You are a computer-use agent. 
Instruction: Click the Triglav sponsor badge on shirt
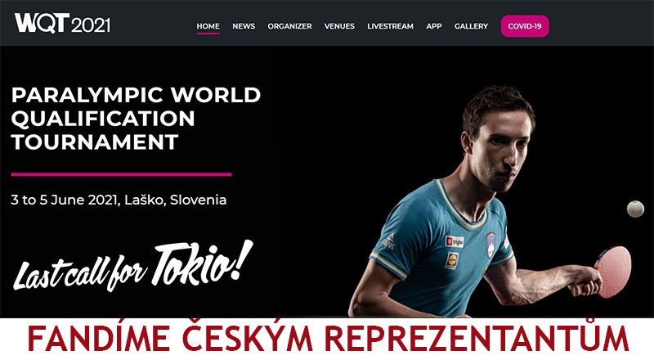click(x=455, y=242)
